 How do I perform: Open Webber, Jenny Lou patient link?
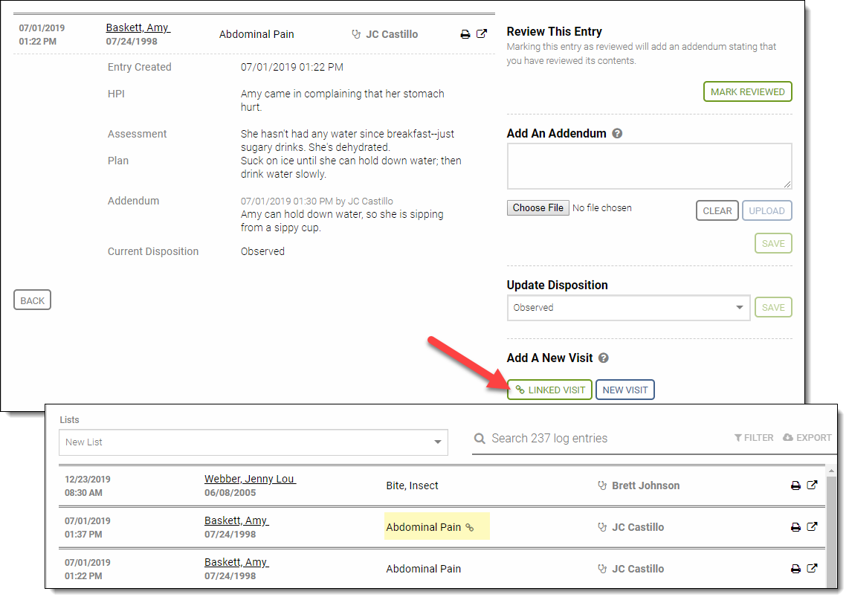(x=250, y=479)
